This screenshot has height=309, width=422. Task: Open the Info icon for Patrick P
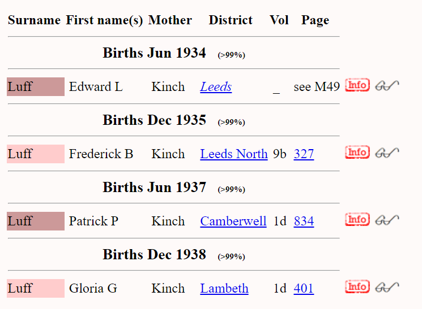(x=357, y=220)
